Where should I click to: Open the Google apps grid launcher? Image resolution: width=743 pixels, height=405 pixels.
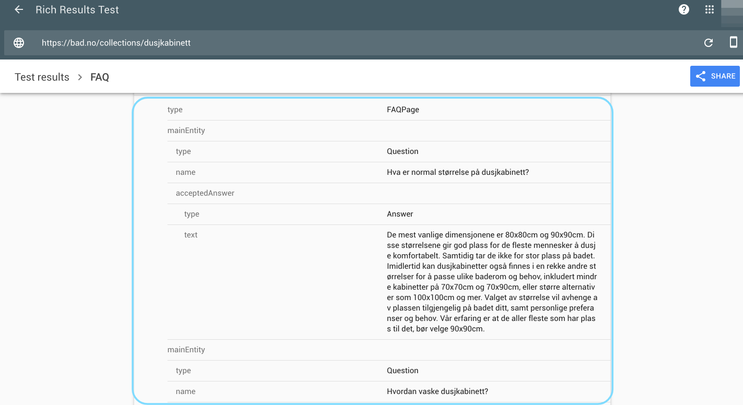(709, 9)
